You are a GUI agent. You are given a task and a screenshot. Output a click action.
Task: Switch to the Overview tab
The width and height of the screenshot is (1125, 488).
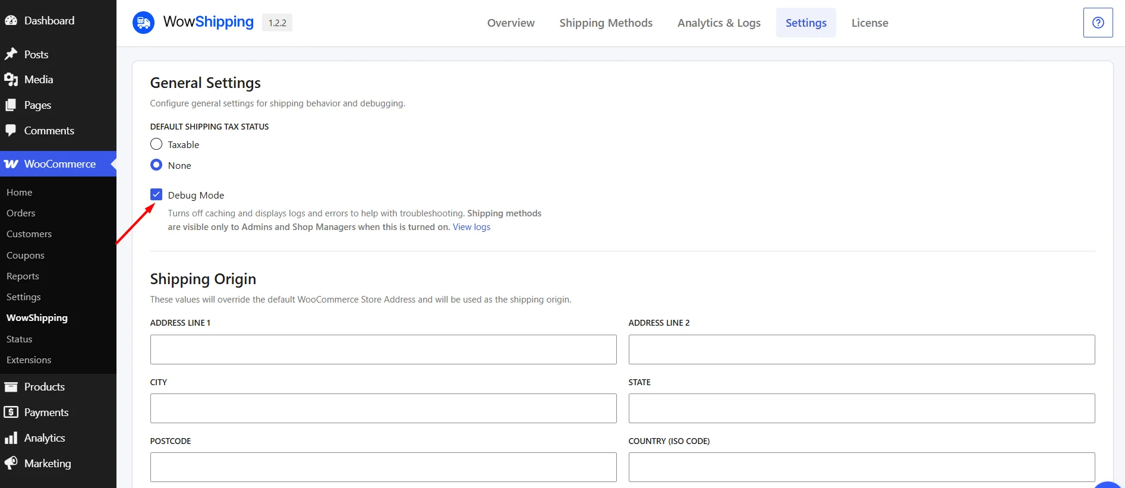[510, 23]
